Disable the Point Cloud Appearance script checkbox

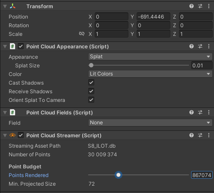[x=21, y=46]
